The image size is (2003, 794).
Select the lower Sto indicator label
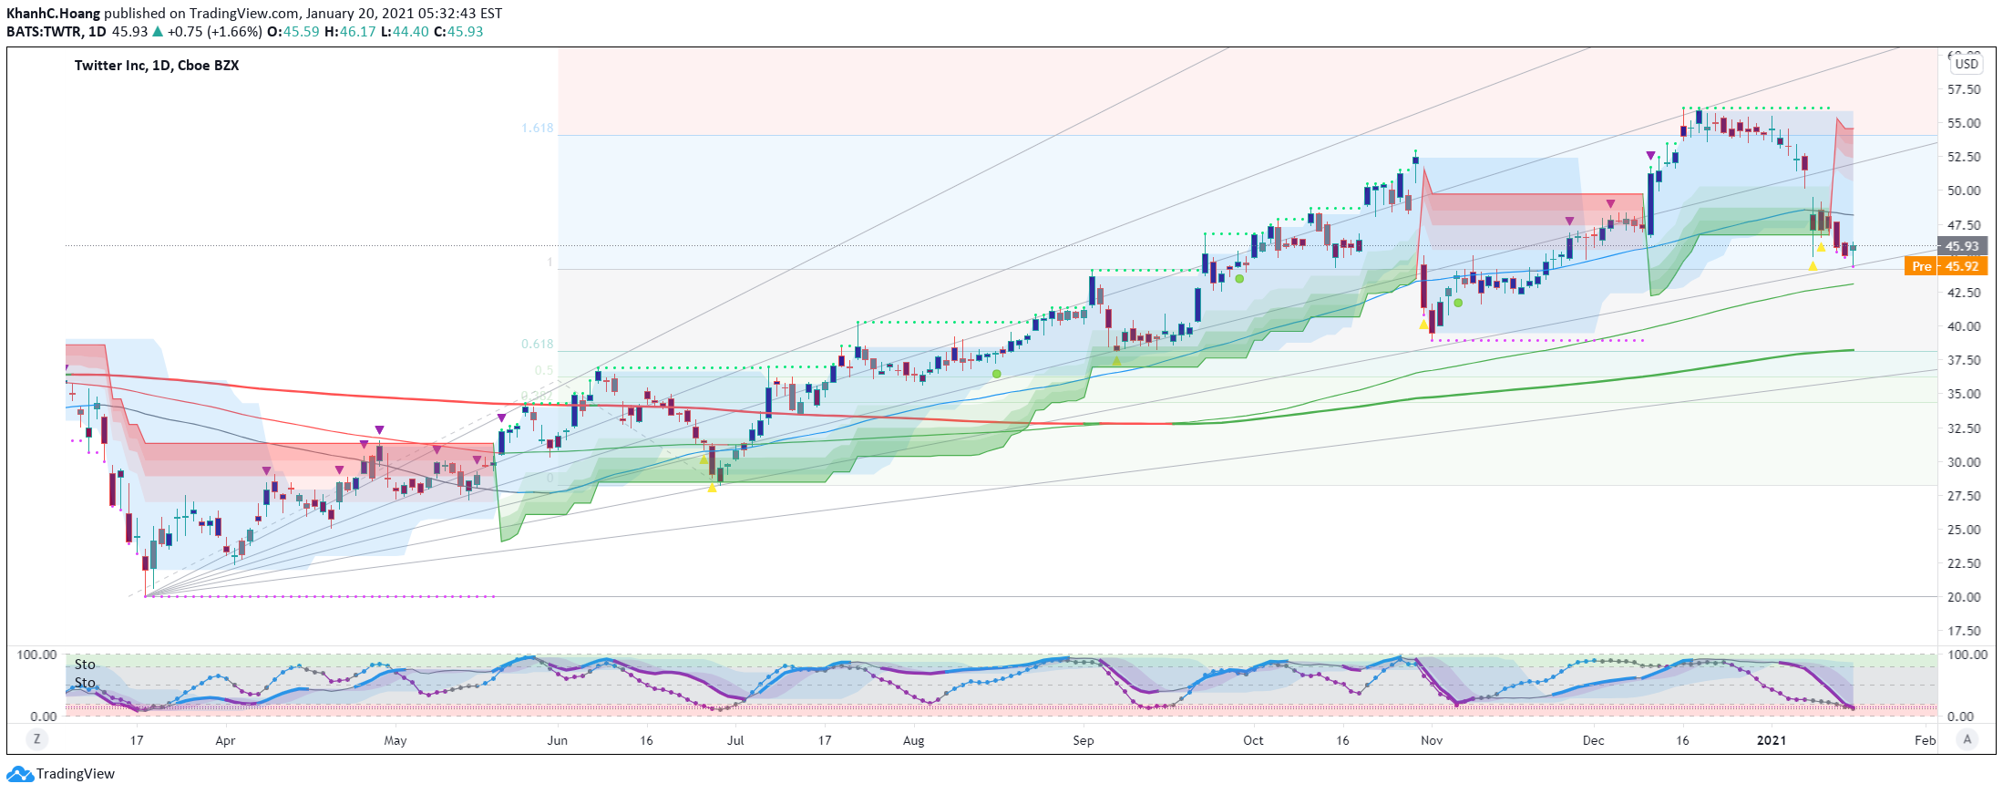85,683
